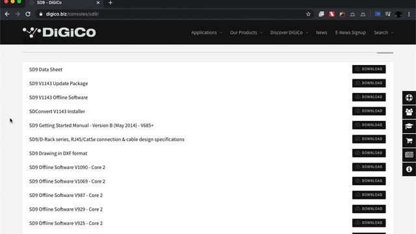Open the Chrome three-dot menu
The image size is (416, 234).
pos(409,14)
